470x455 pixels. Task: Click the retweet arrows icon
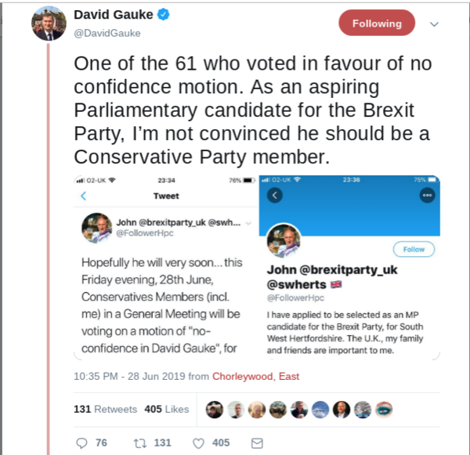(x=140, y=442)
